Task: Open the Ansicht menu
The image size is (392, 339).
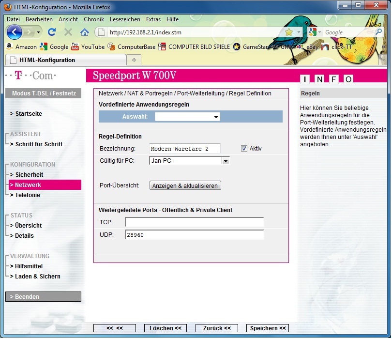Action: click(x=68, y=19)
